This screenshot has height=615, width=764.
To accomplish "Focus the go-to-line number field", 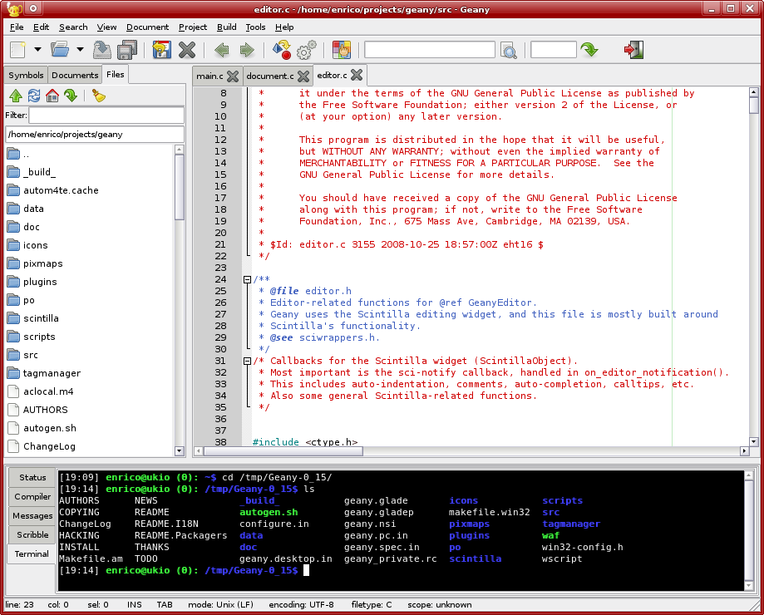I will point(553,50).
